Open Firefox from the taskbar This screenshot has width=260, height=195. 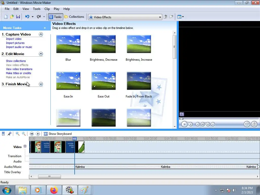(x=54, y=190)
